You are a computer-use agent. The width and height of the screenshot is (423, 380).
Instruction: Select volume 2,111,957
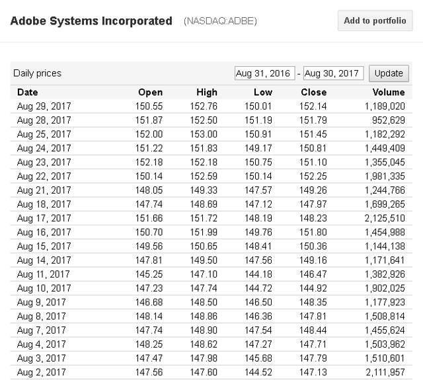385,373
